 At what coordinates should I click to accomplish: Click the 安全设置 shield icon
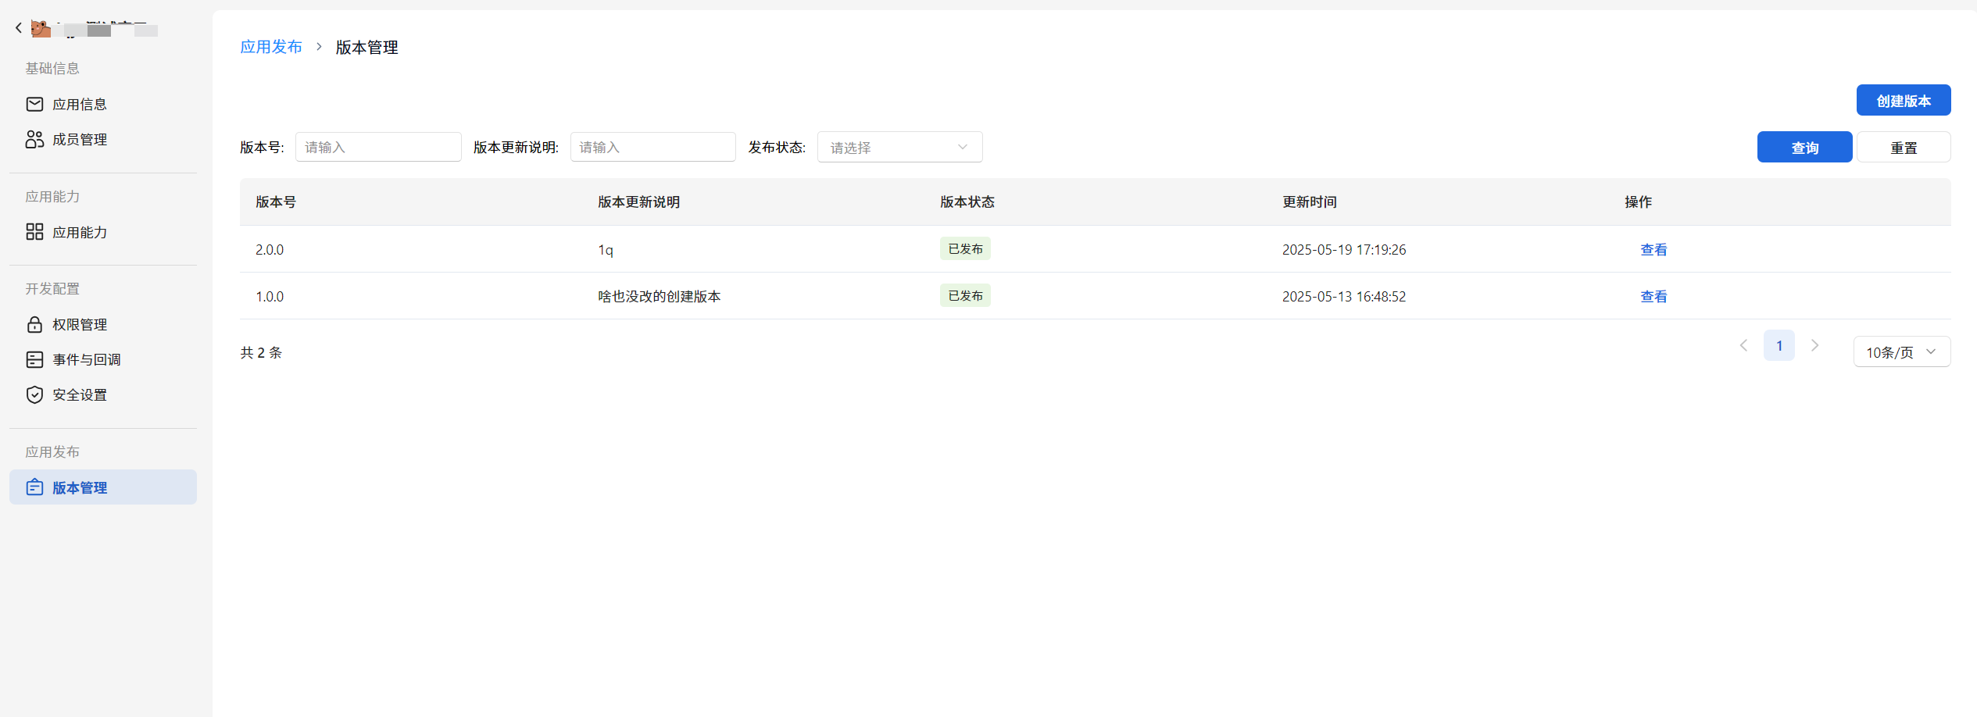34,394
